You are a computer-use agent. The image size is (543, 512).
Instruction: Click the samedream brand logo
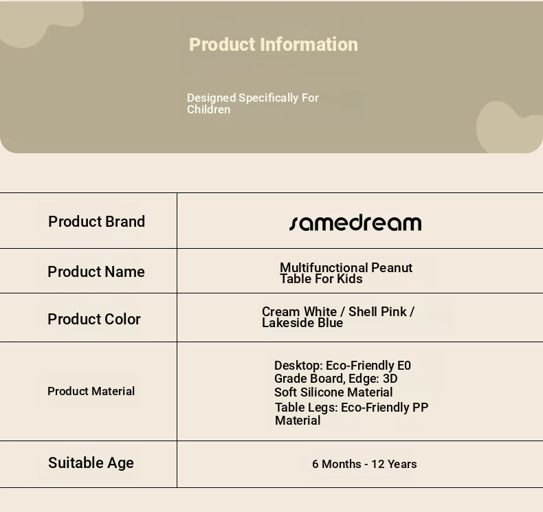[x=355, y=223]
